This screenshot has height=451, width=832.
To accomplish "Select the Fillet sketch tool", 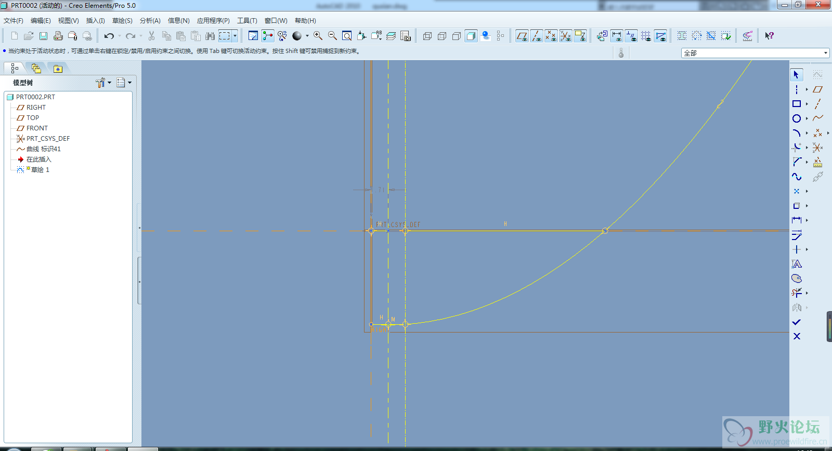I will pyautogui.click(x=797, y=148).
